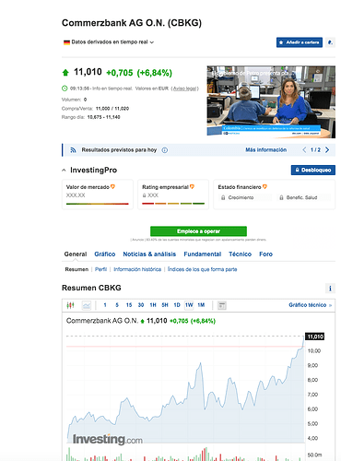Go to previous announcement with left arrow
The height and width of the screenshot is (461, 341).
tap(304, 149)
